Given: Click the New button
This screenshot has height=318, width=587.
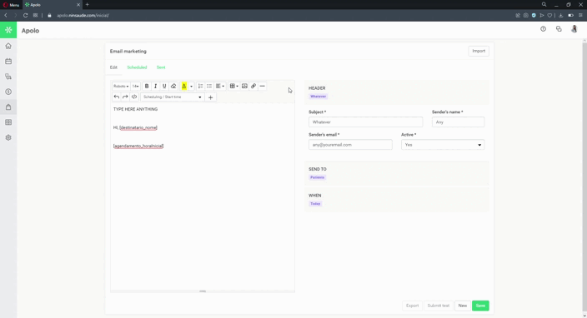Looking at the screenshot, I should tap(462, 306).
